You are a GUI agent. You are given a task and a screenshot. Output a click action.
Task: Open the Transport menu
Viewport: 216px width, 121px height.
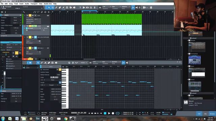[34, 4]
